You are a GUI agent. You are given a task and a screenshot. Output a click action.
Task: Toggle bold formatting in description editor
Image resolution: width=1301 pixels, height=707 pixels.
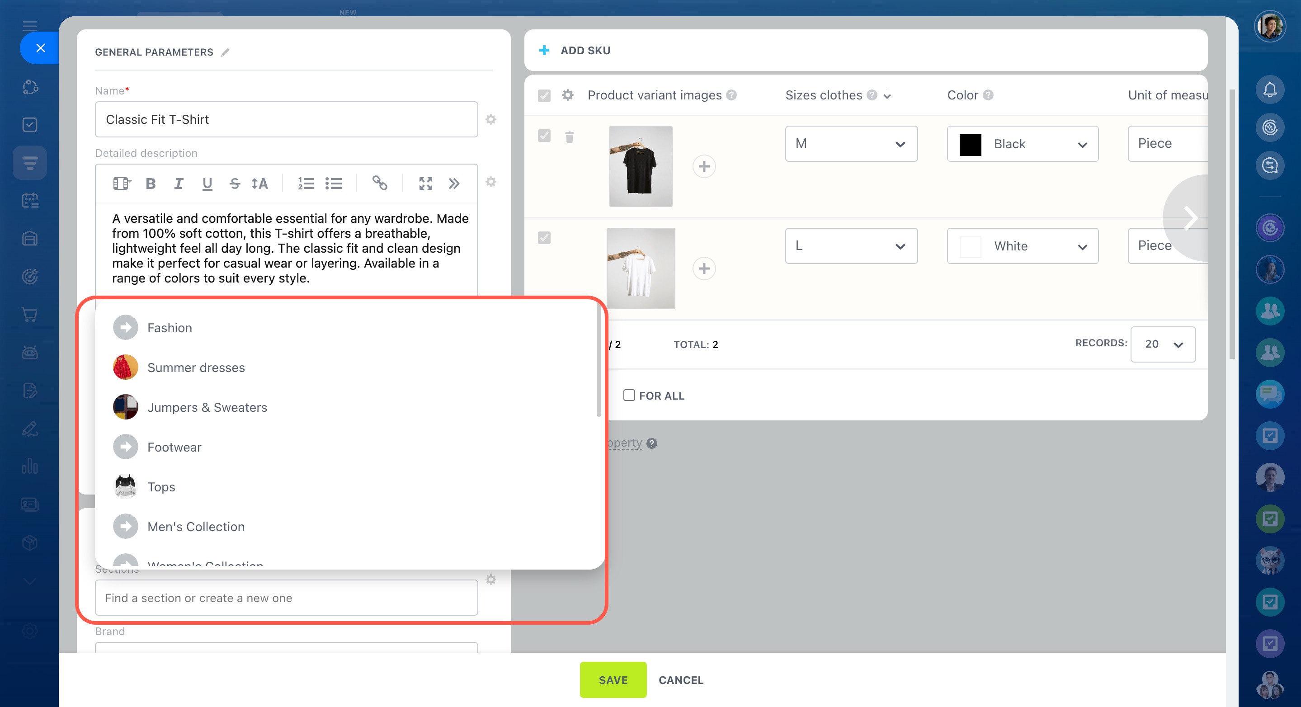click(151, 184)
